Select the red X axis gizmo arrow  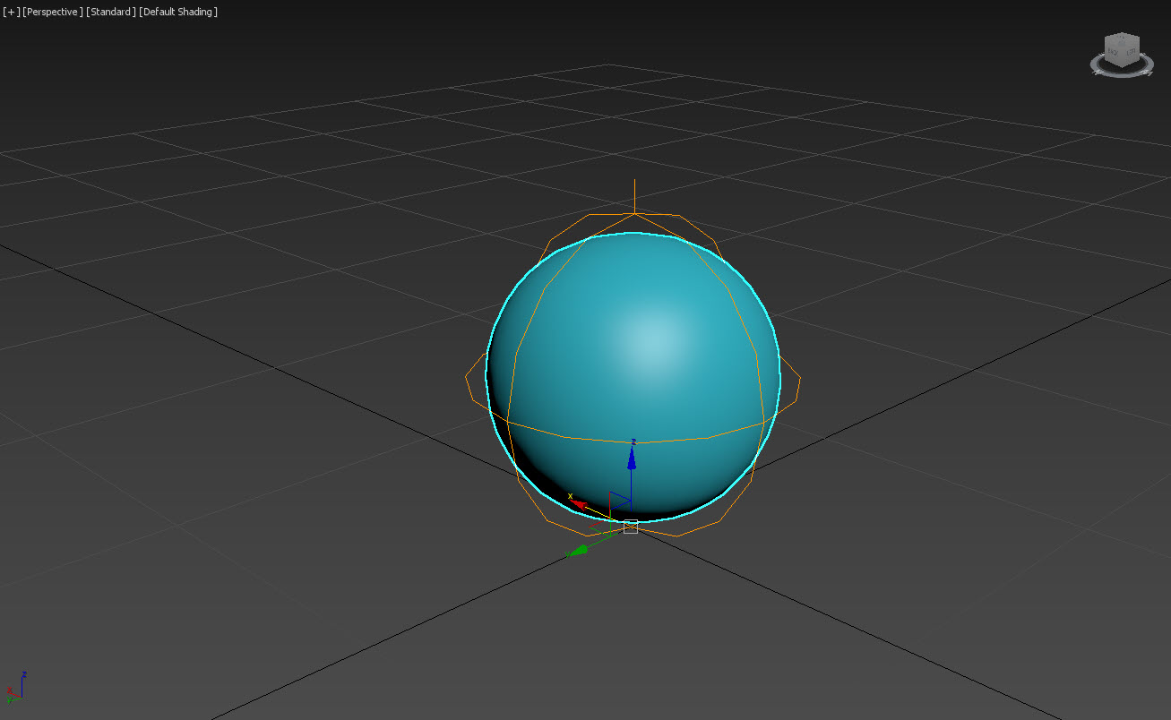point(580,504)
